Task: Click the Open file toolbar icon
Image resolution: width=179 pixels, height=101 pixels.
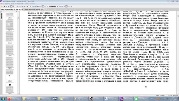Action: tap(2, 6)
